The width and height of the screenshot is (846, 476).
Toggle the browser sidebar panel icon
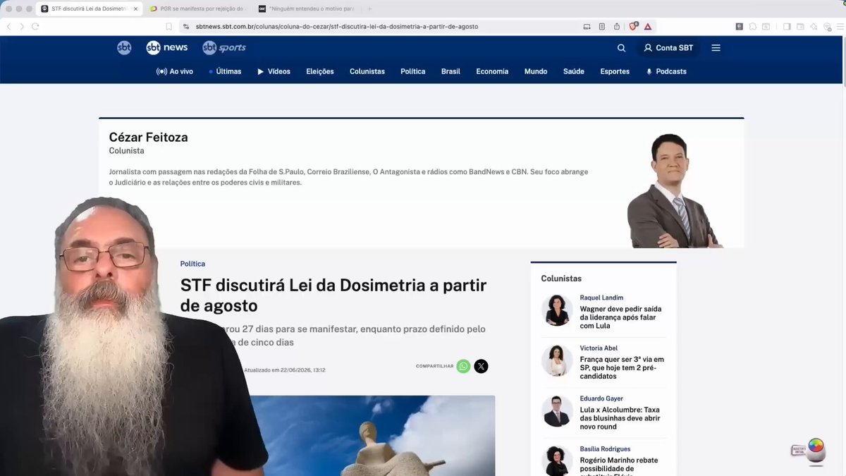coord(786,26)
